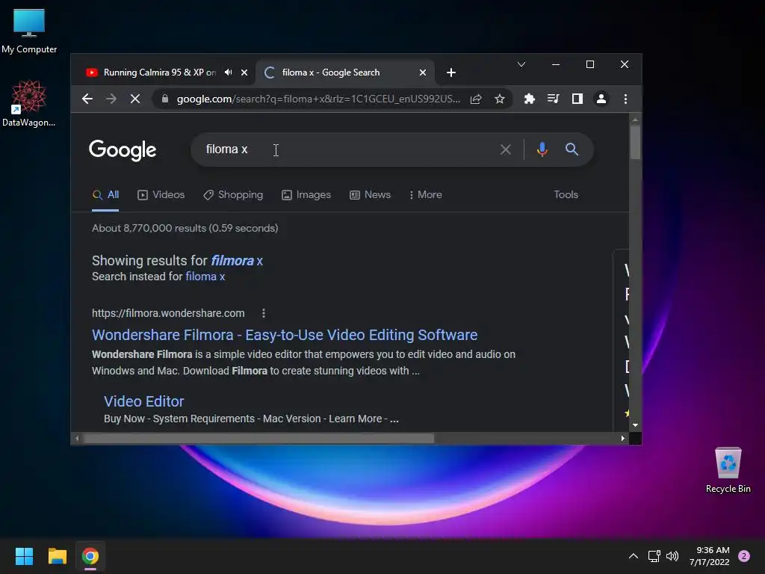Select the All results tab
This screenshot has width=765, height=574.
105,195
